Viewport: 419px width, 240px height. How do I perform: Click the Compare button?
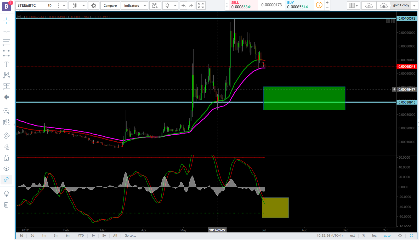click(110, 5)
